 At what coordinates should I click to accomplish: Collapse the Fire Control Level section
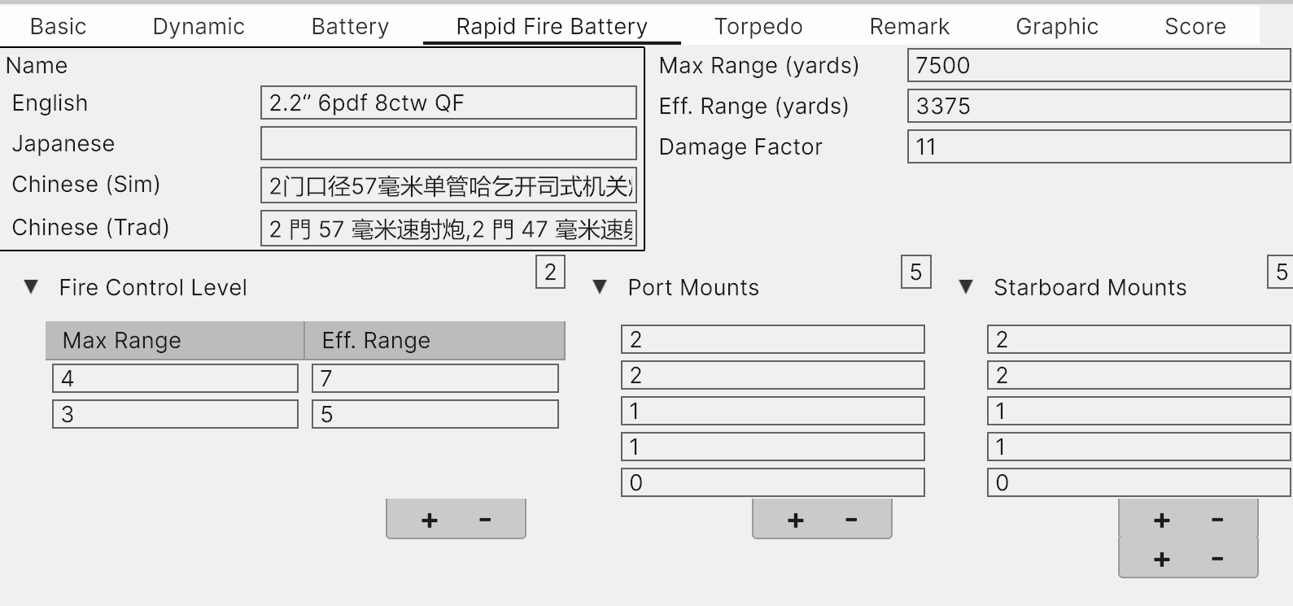[x=31, y=287]
